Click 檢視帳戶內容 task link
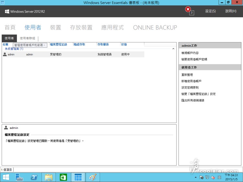 click(190, 53)
